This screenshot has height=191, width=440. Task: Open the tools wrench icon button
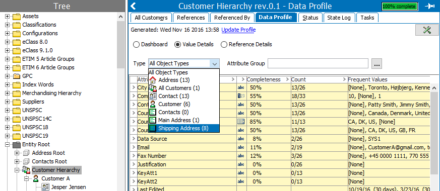coord(427,30)
